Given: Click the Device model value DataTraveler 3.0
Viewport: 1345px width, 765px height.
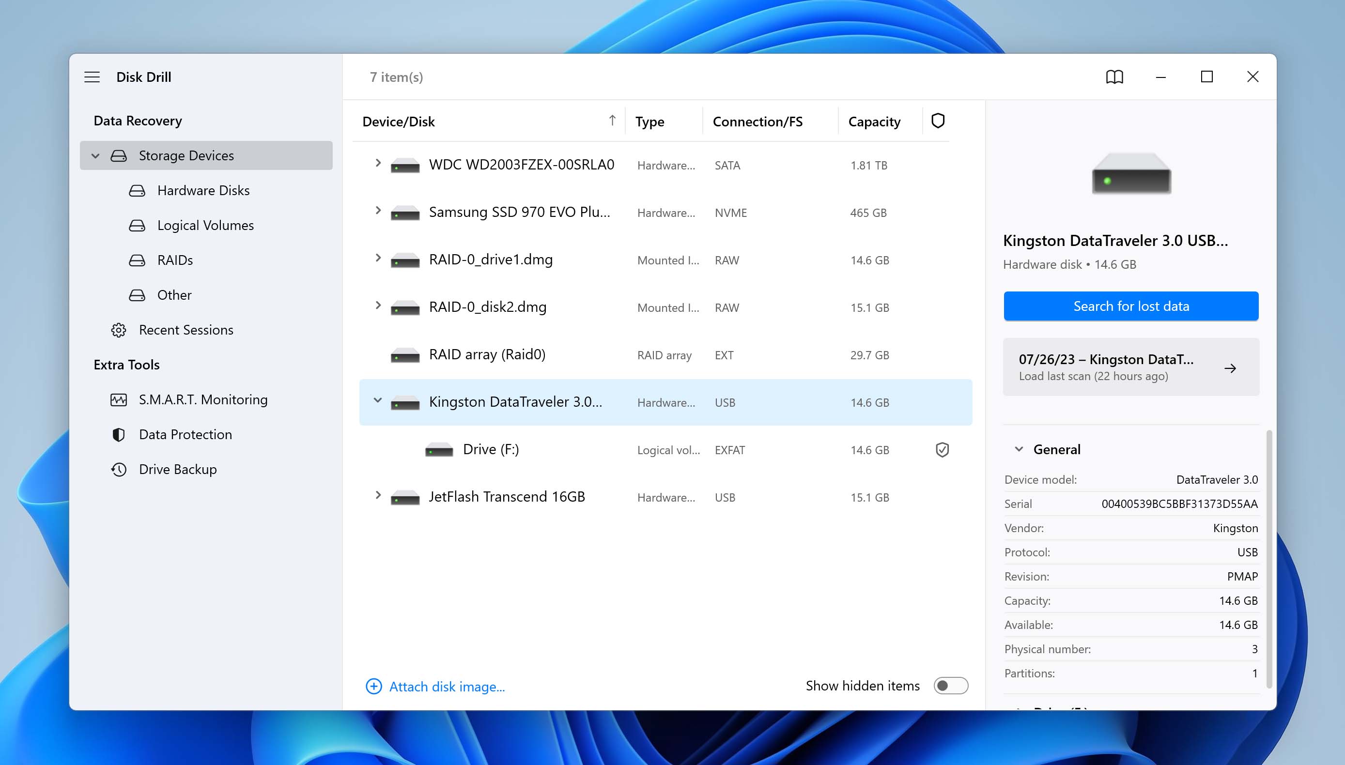Looking at the screenshot, I should (1217, 480).
